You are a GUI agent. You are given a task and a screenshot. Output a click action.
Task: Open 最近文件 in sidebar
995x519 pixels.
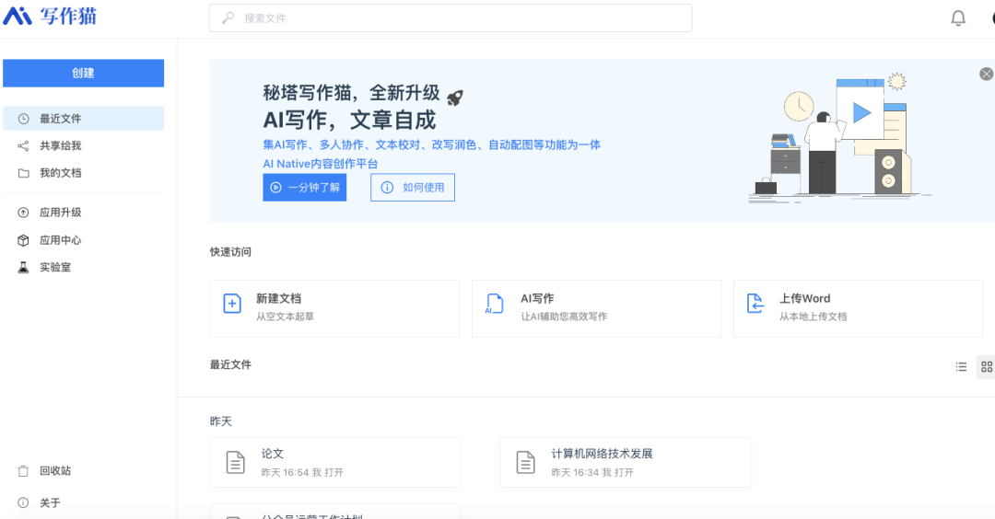[x=83, y=119]
